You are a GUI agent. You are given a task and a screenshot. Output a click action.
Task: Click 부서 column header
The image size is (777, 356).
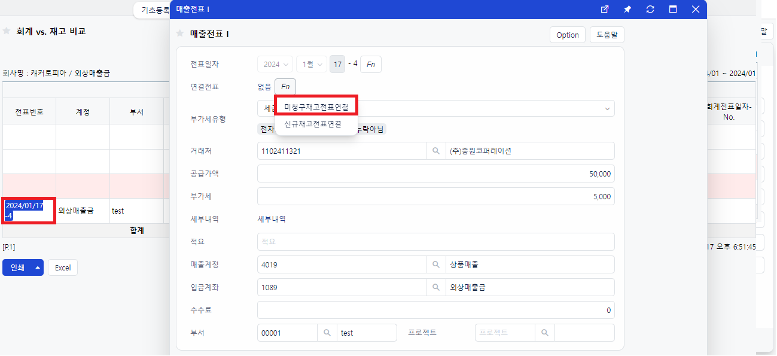136,112
